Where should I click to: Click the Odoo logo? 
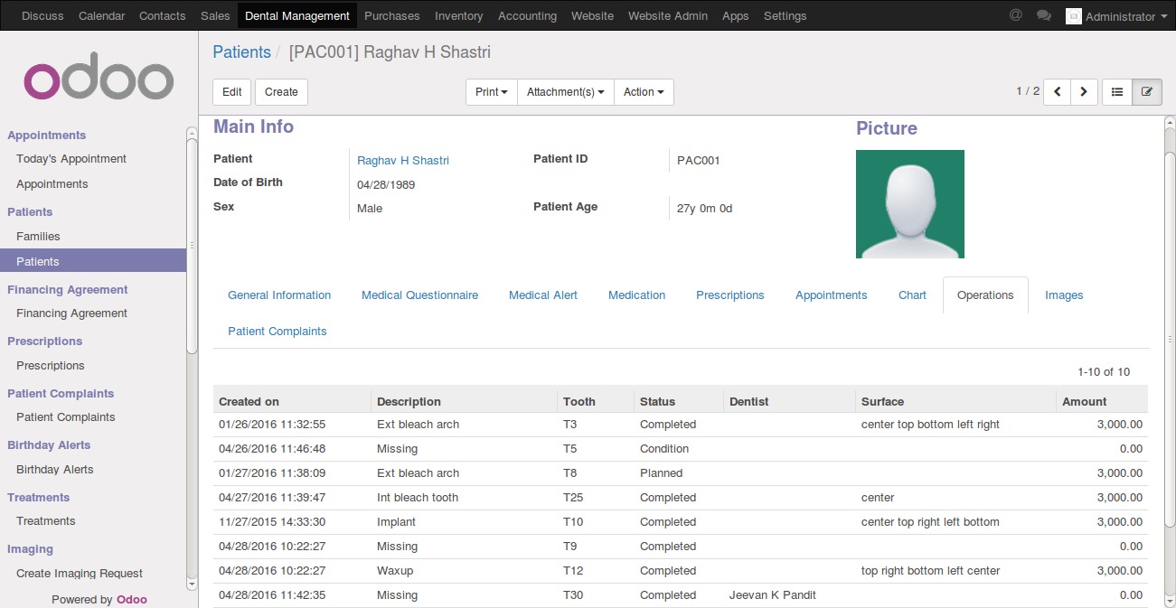[x=99, y=80]
